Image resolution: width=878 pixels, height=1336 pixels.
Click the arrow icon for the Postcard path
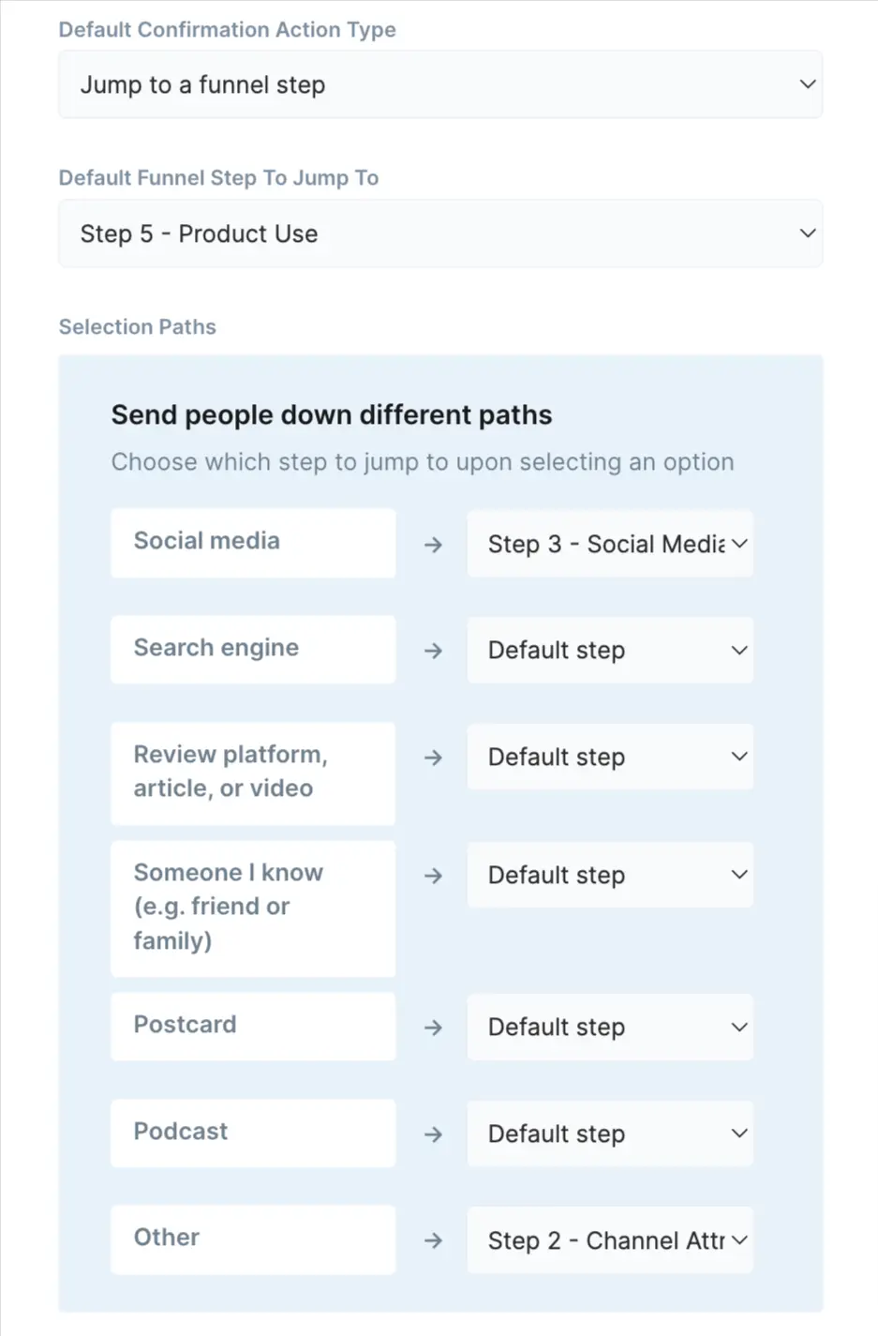(432, 1028)
